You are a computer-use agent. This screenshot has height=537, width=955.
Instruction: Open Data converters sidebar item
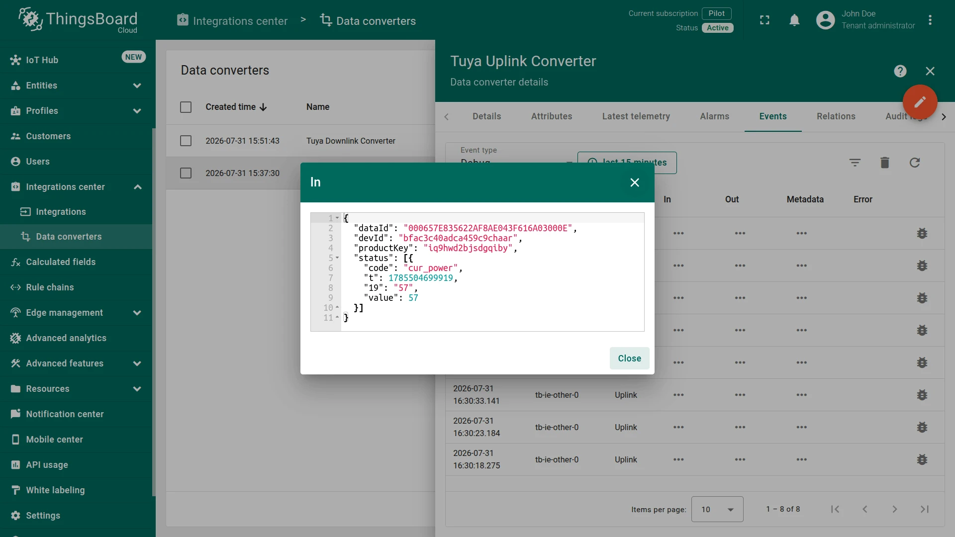[76, 237]
